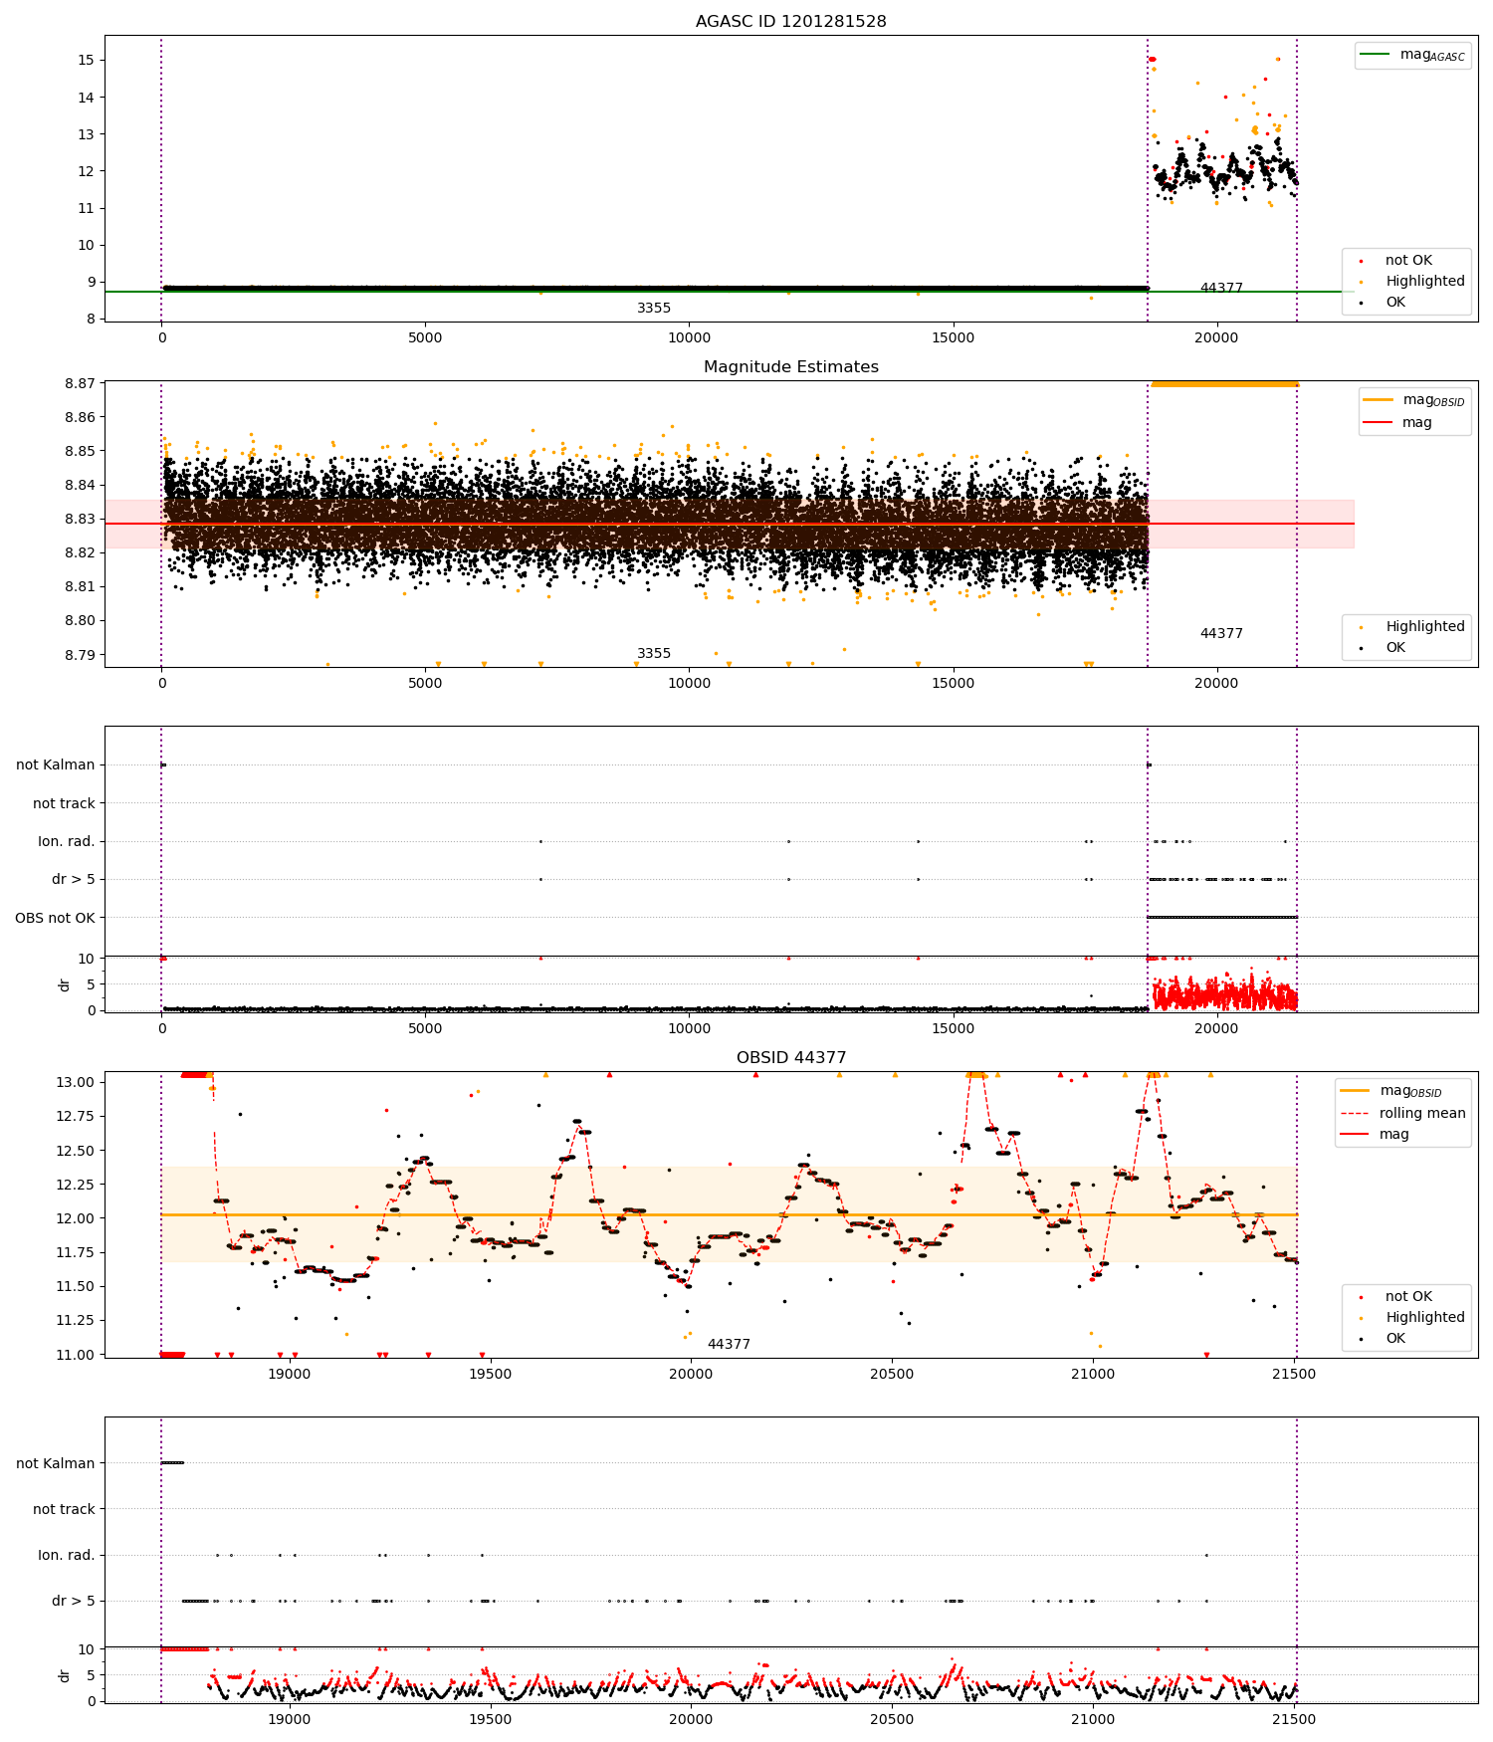
Task: Select the green mag AGASC legend line
Action: [1375, 55]
